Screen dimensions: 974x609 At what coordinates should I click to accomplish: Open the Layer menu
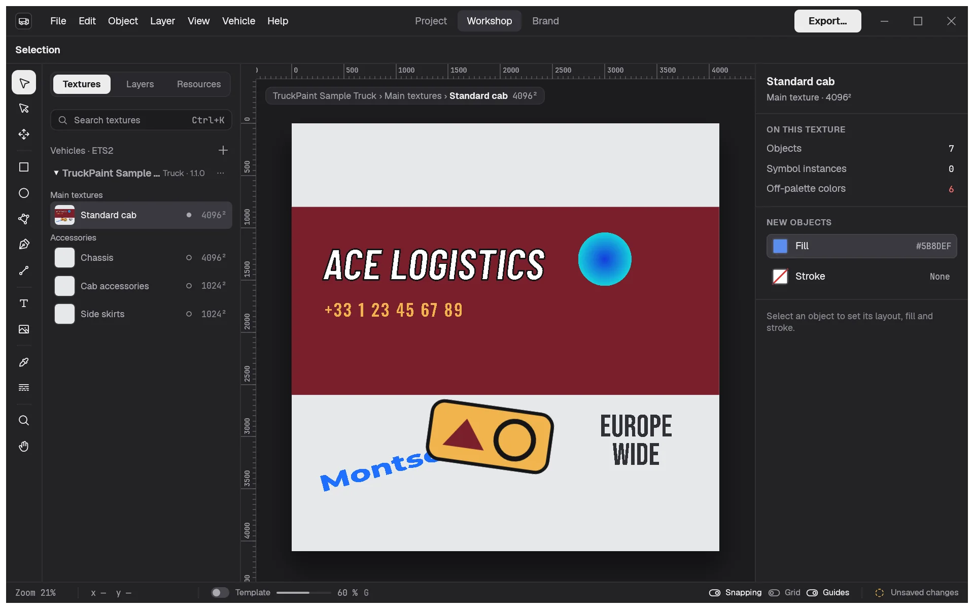click(162, 21)
